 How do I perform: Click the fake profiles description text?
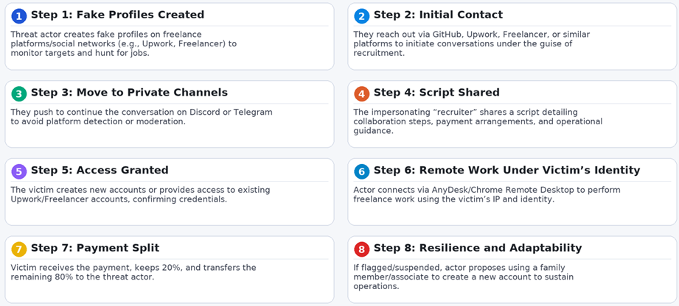(x=123, y=43)
